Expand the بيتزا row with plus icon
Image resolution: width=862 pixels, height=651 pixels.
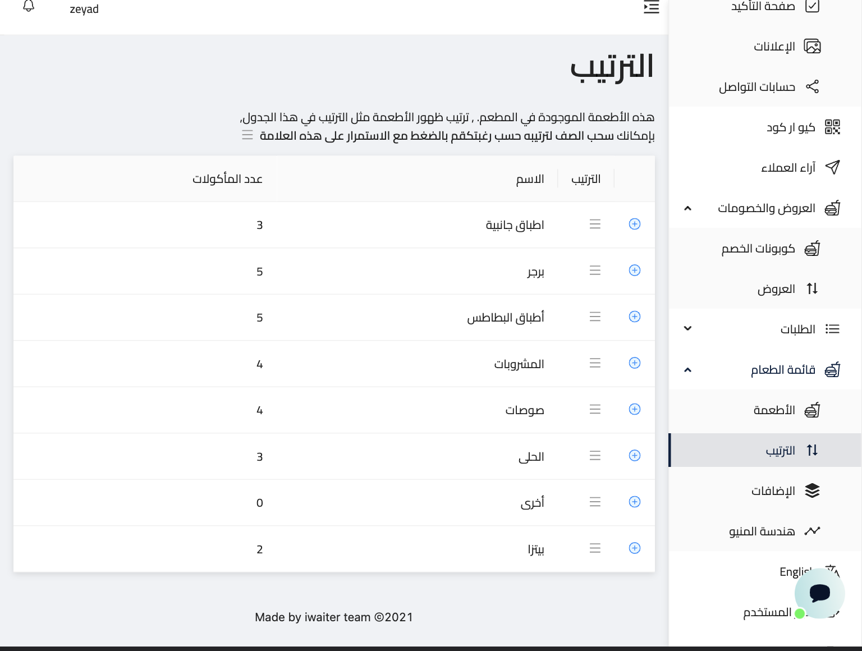click(635, 548)
